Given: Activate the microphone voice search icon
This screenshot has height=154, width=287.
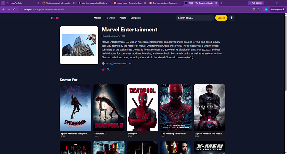Looking at the screenshot, I should [x=231, y=18].
